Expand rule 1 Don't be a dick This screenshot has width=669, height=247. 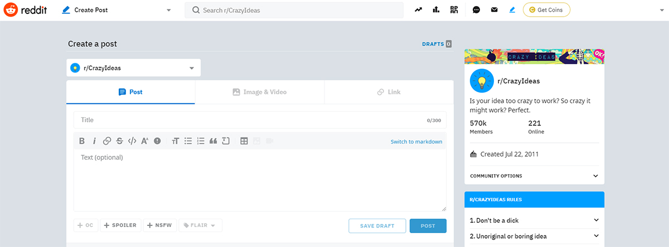534,220
